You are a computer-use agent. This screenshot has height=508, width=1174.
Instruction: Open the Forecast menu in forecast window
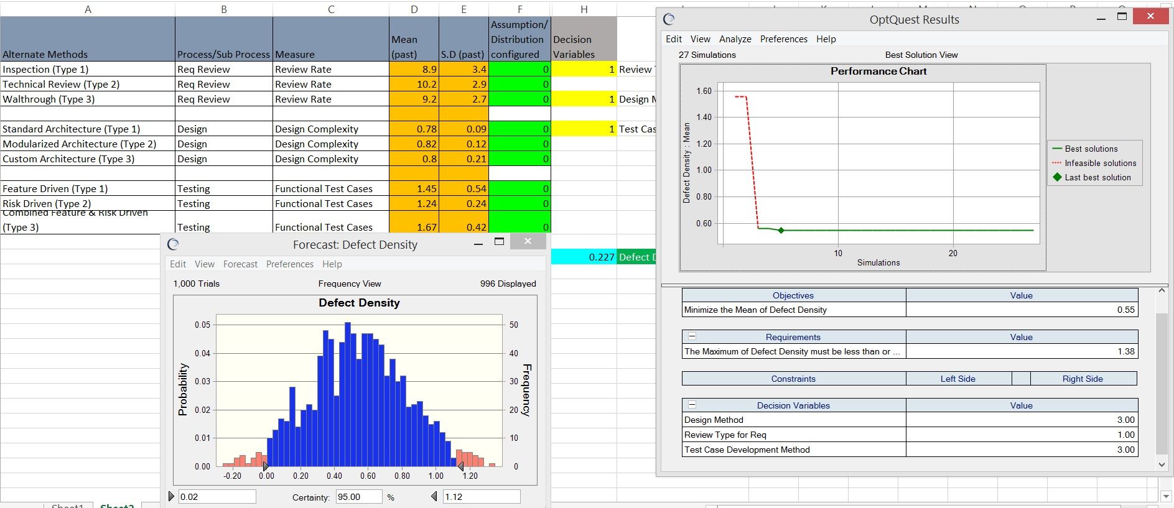[240, 264]
